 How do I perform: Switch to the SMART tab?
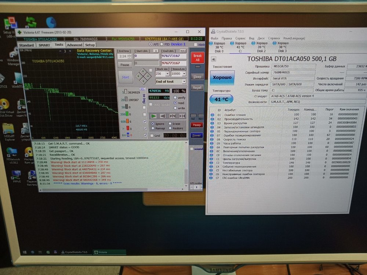click(x=44, y=45)
